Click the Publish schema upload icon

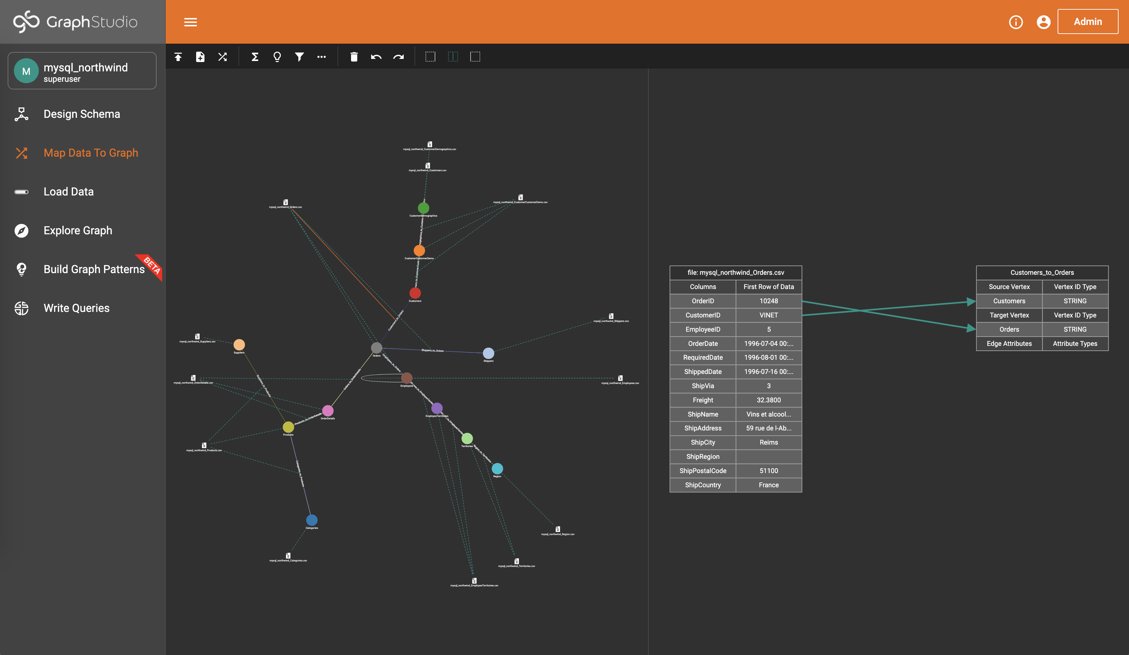click(x=178, y=56)
